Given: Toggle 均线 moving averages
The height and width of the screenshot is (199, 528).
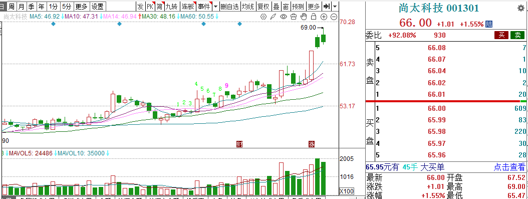Looking at the screenshot, I should (248, 6).
